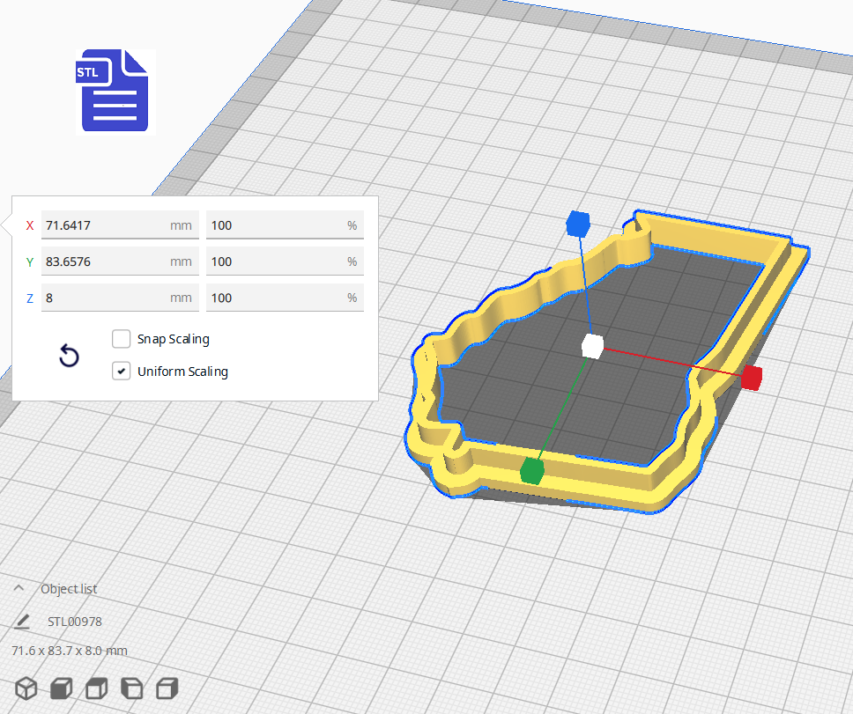Viewport: 853px width, 714px height.
Task: Select STL00978 in the Object list
Action: [x=76, y=622]
